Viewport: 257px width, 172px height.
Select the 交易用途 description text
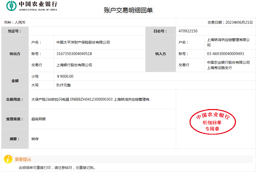(91, 99)
